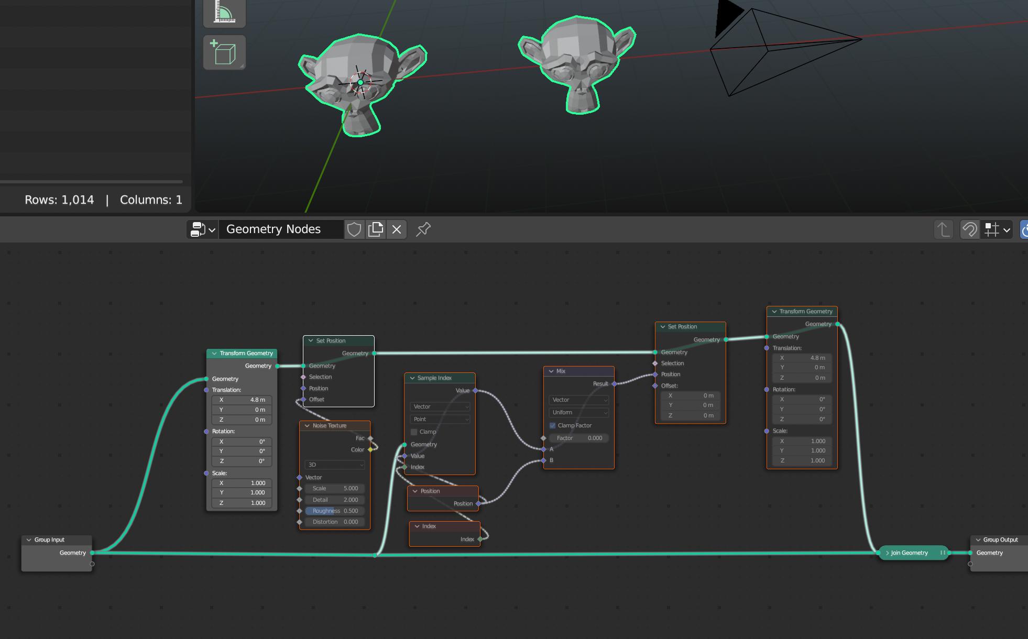Image resolution: width=1028 pixels, height=639 pixels.
Task: Click Group Input Geometry output socket
Action: point(92,553)
